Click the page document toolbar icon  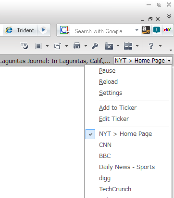tap(38, 46)
